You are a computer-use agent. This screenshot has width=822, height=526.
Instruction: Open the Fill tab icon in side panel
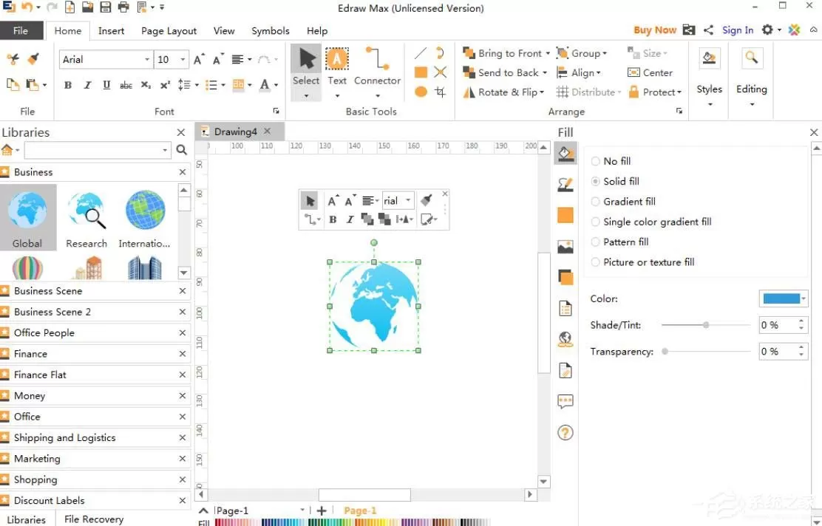pyautogui.click(x=565, y=154)
